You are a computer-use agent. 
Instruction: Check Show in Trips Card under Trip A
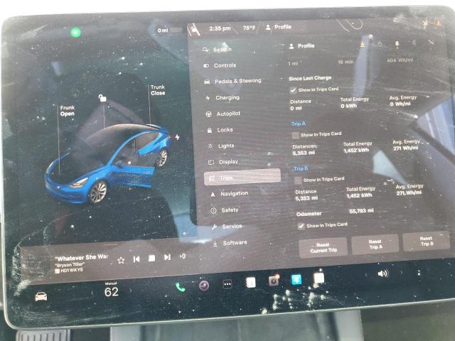pos(296,135)
